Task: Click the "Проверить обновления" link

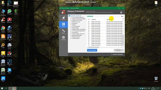Action: [x=117, y=54]
